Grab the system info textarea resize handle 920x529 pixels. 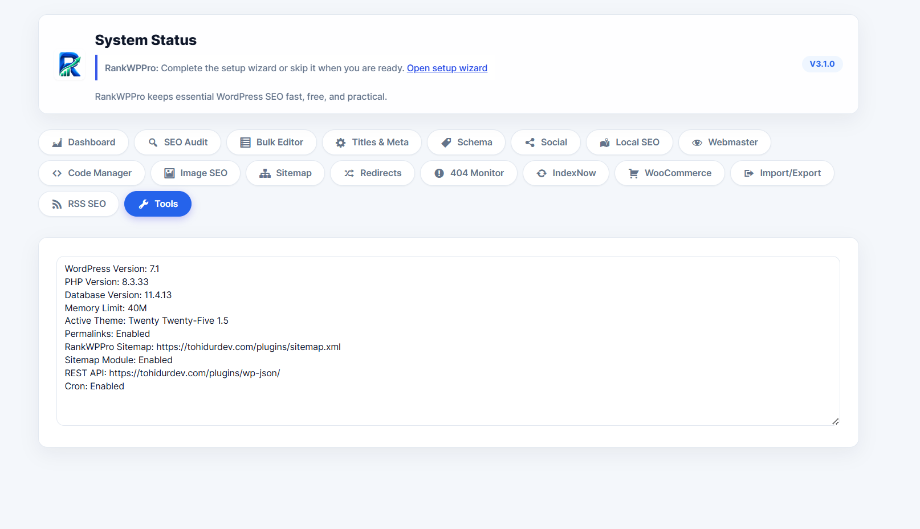click(835, 421)
